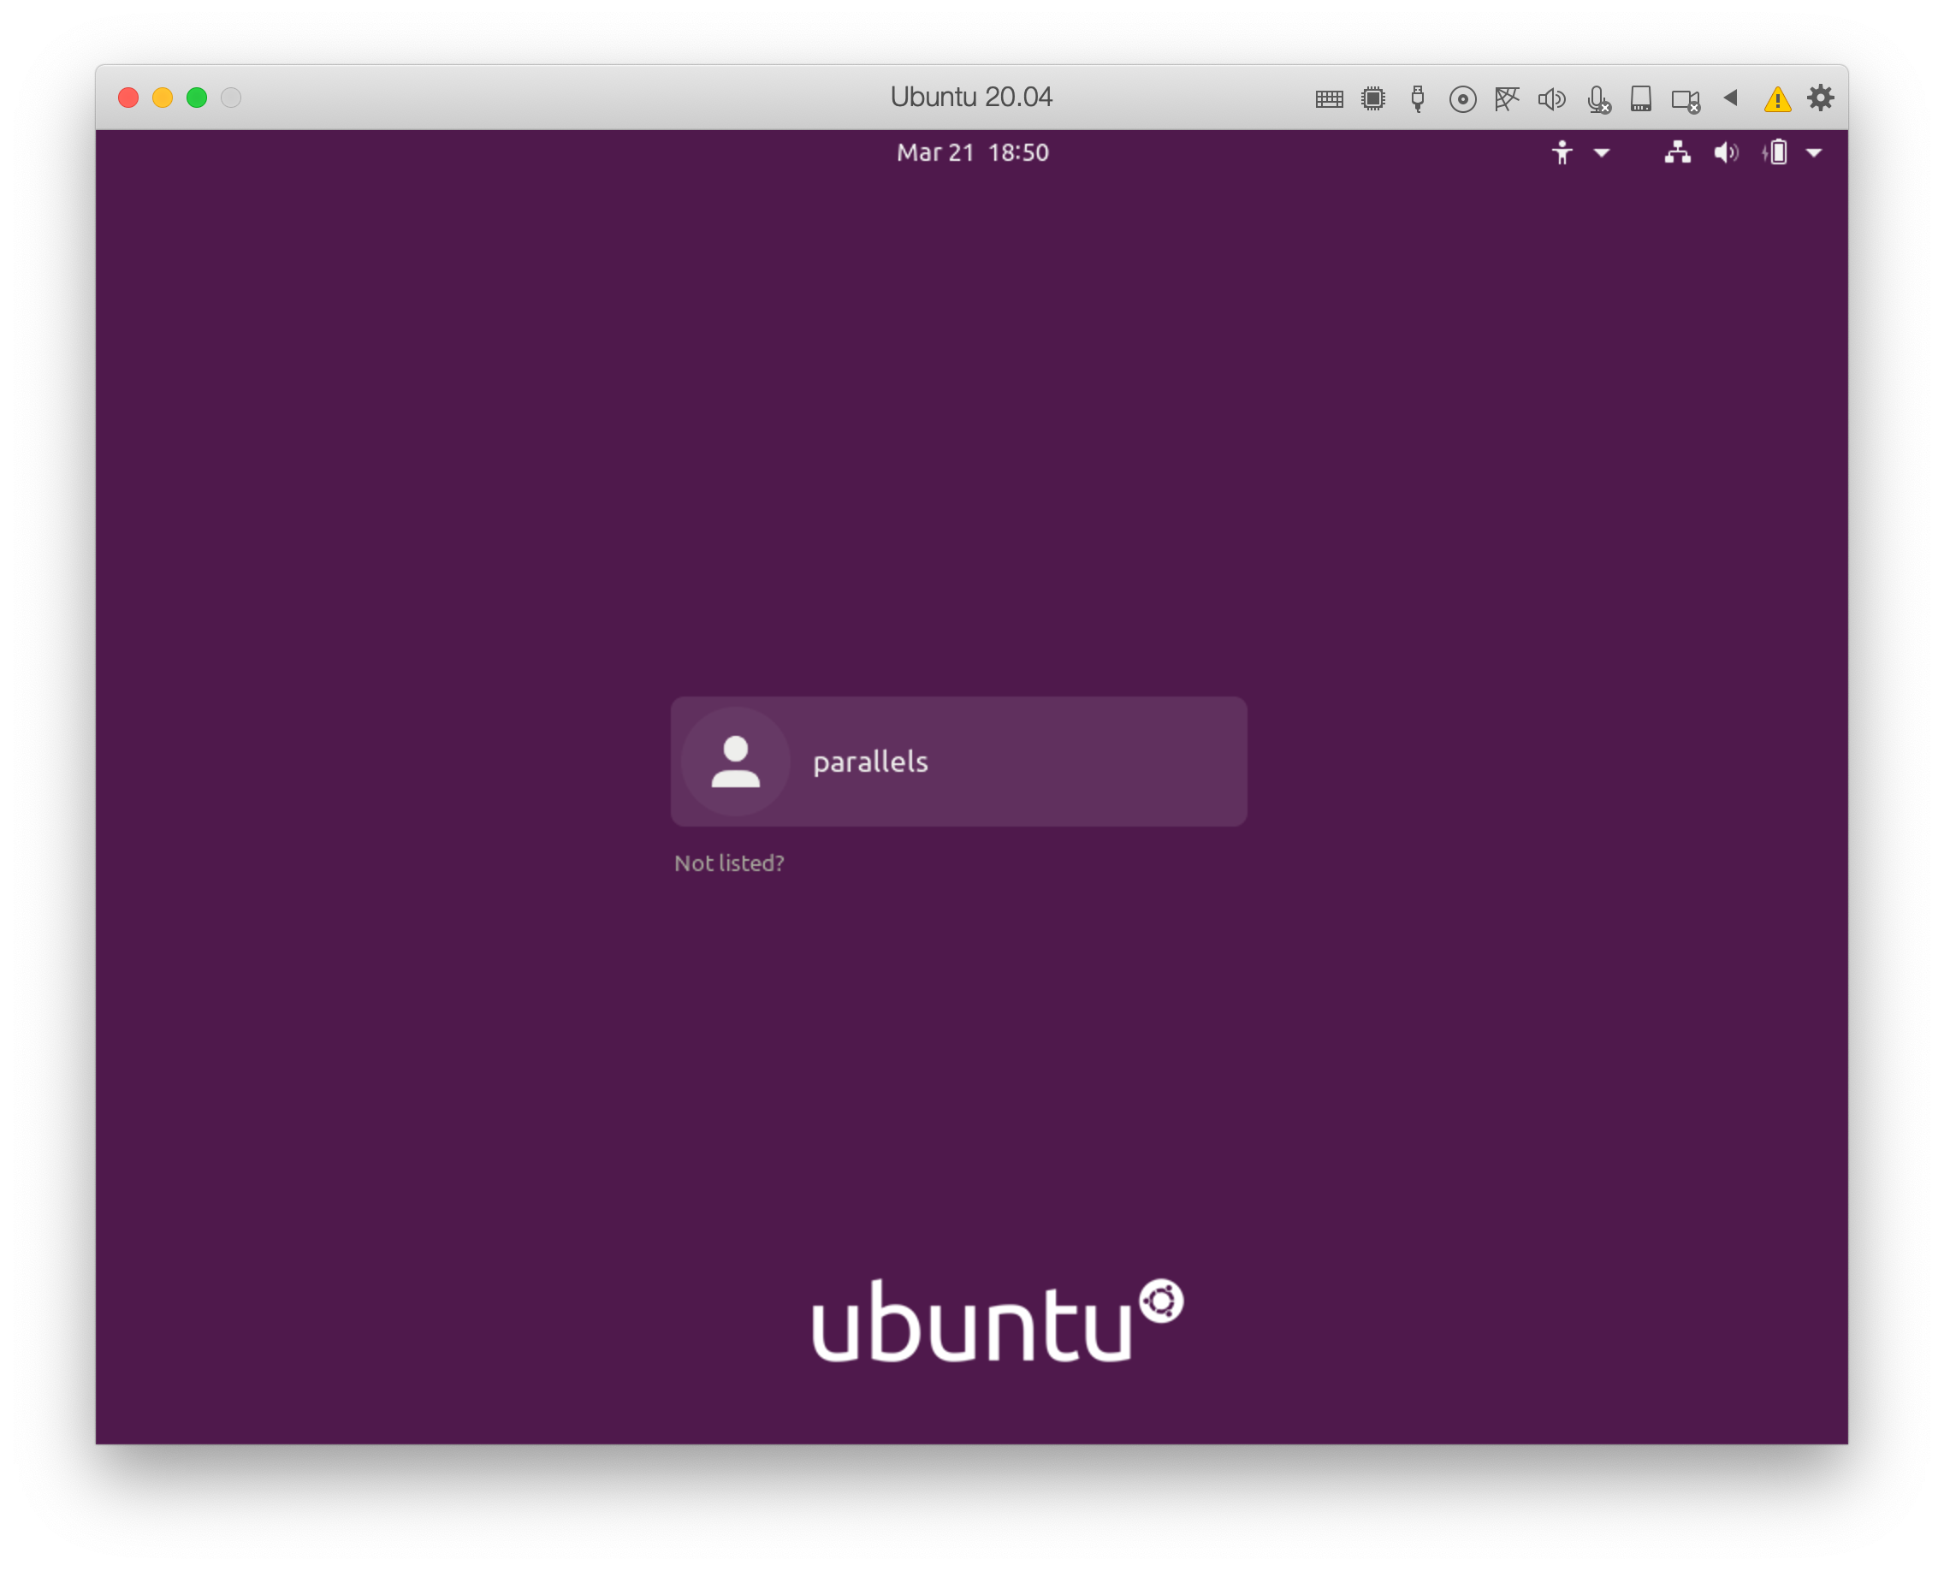Click the "Not listed?" link
Viewport: 1944px width, 1571px height.
[x=728, y=863]
